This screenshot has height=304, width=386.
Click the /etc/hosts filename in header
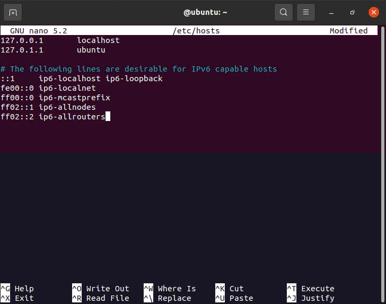[x=196, y=31]
